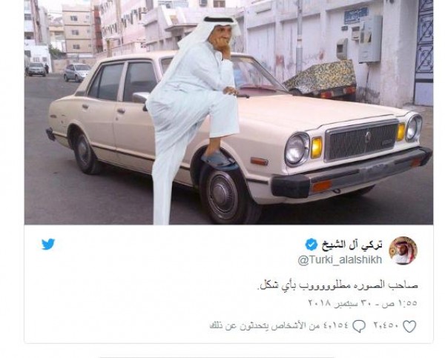The height and width of the screenshot is (358, 445).
Task: Click the heart like icon
Action: click(409, 326)
